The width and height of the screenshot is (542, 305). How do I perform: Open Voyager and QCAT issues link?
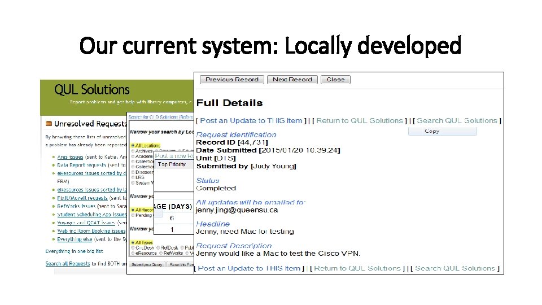pyautogui.click(x=86, y=223)
